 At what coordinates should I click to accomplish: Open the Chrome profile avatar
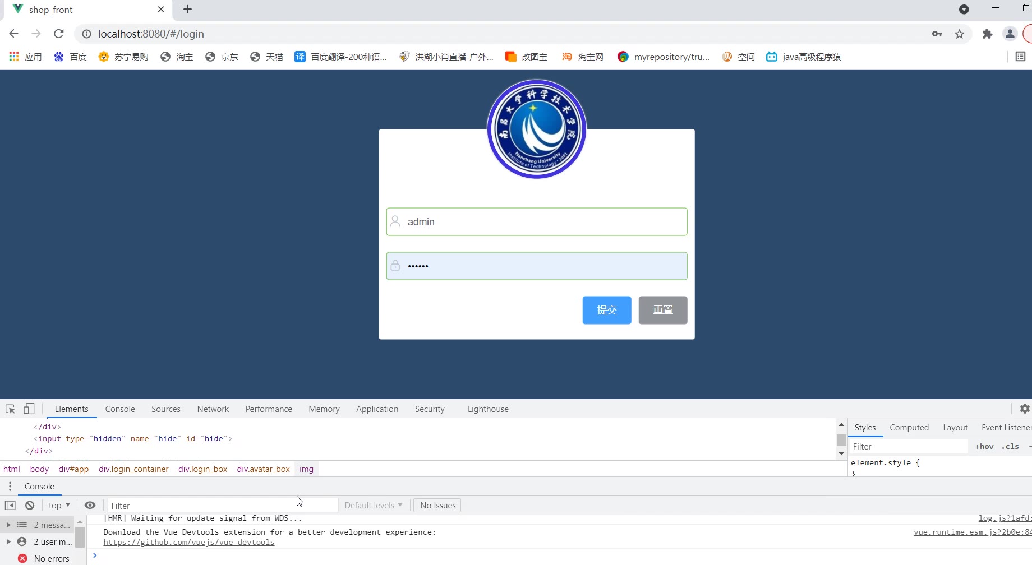coord(1010,34)
